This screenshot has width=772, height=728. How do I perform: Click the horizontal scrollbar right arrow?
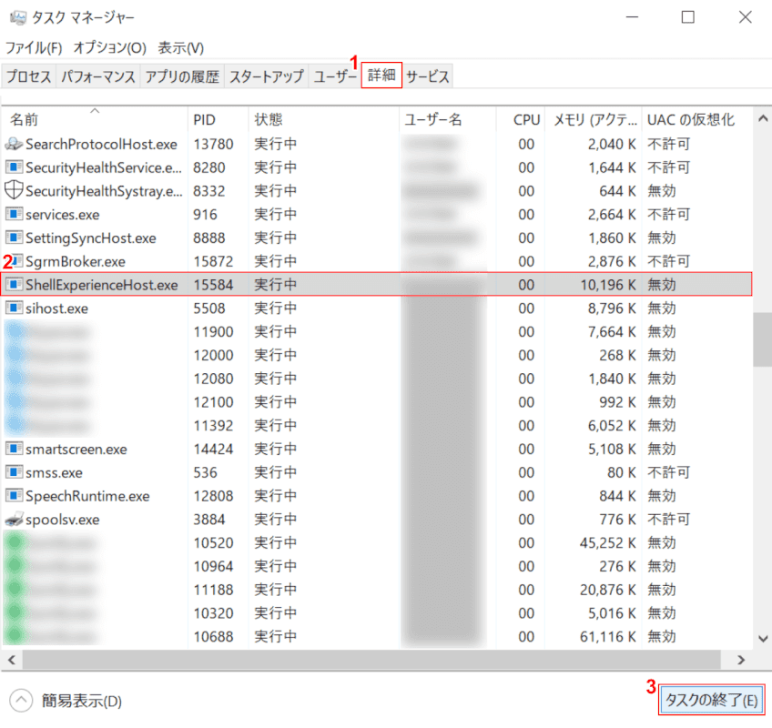(x=741, y=660)
